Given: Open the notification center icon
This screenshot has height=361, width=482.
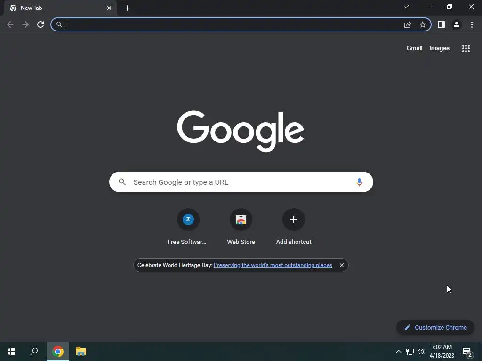Looking at the screenshot, I should 467,353.
